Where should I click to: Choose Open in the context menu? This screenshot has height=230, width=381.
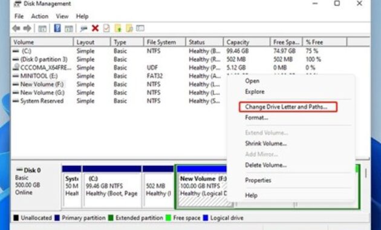[x=252, y=81]
